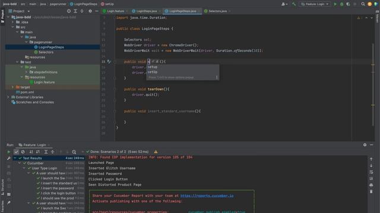Toggle Show Ignored tests button
Screen dimensions: 380x213
[x=23, y=152]
